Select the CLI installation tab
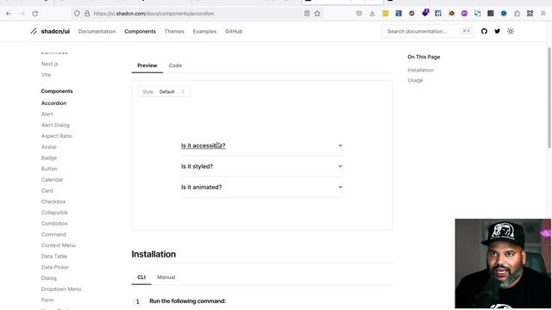The image size is (552, 310). click(141, 277)
